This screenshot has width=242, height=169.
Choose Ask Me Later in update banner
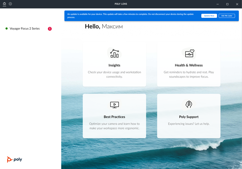[227, 16]
